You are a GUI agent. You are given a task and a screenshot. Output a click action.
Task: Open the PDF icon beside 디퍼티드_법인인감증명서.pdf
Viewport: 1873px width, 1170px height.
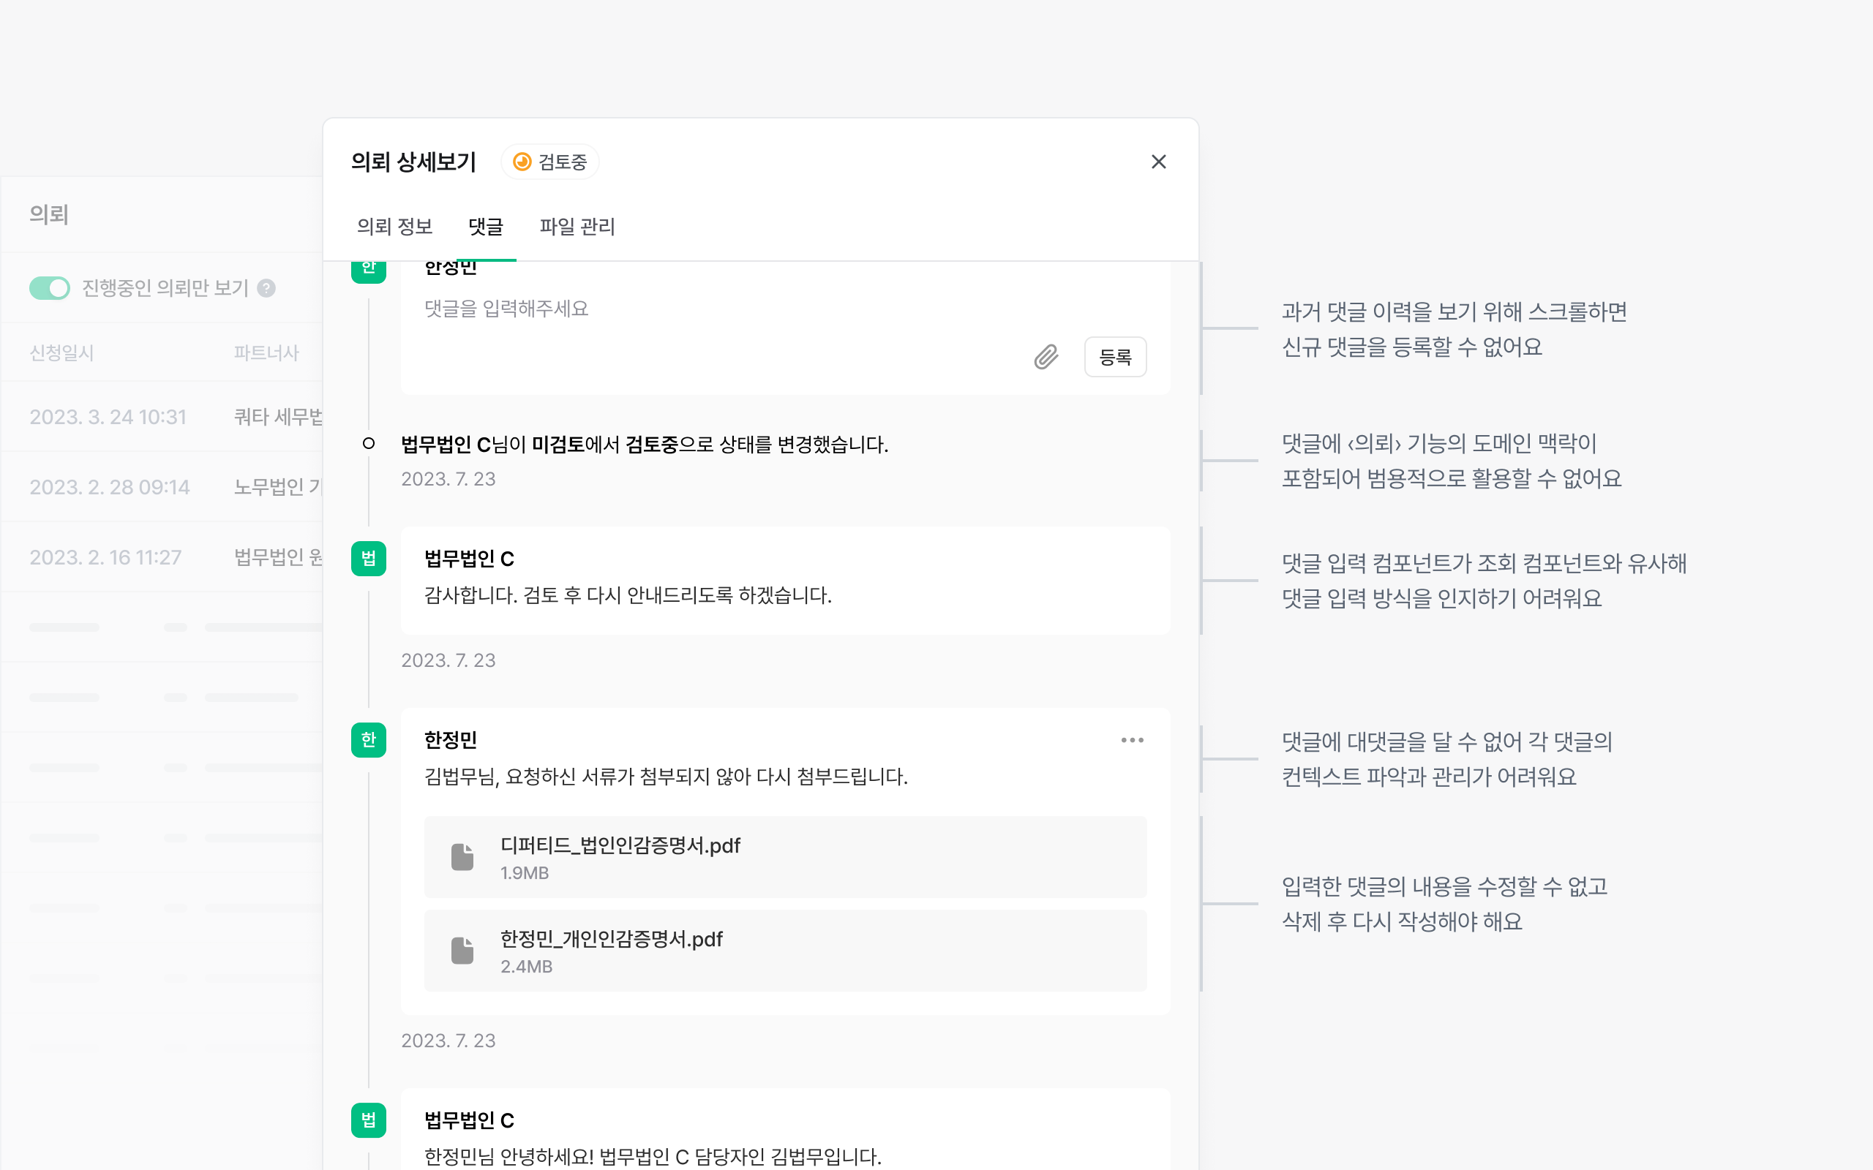pos(462,856)
